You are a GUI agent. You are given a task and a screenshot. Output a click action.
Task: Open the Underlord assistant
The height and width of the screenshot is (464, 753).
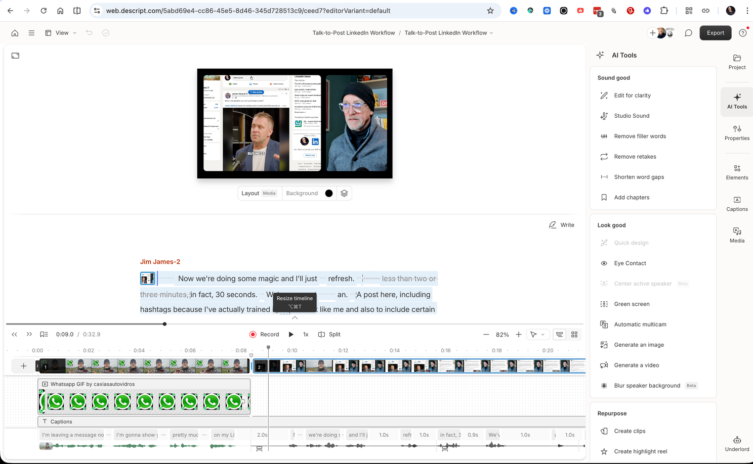pos(737,443)
